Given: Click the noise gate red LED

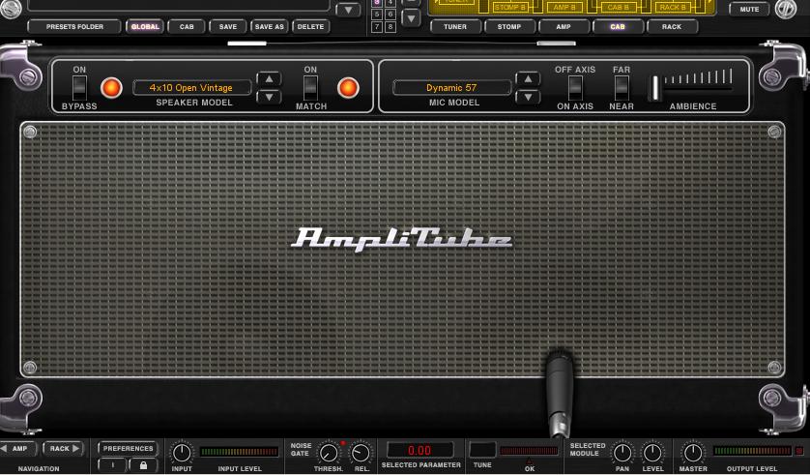Looking at the screenshot, I should [x=342, y=443].
